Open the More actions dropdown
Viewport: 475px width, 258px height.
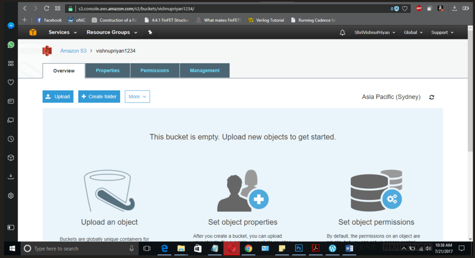137,97
